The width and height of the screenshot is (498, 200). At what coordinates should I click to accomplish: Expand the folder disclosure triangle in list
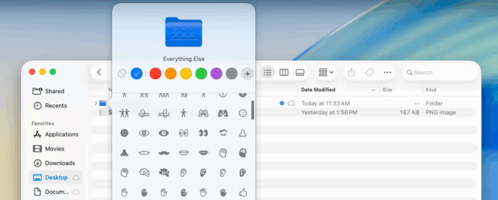tap(95, 103)
